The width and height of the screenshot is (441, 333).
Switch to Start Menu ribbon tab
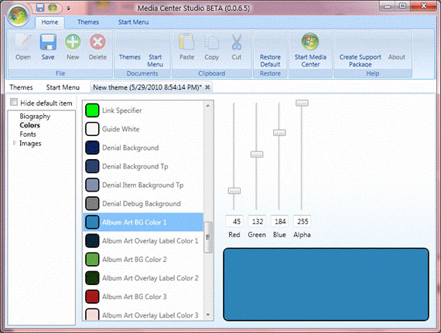pyautogui.click(x=133, y=22)
